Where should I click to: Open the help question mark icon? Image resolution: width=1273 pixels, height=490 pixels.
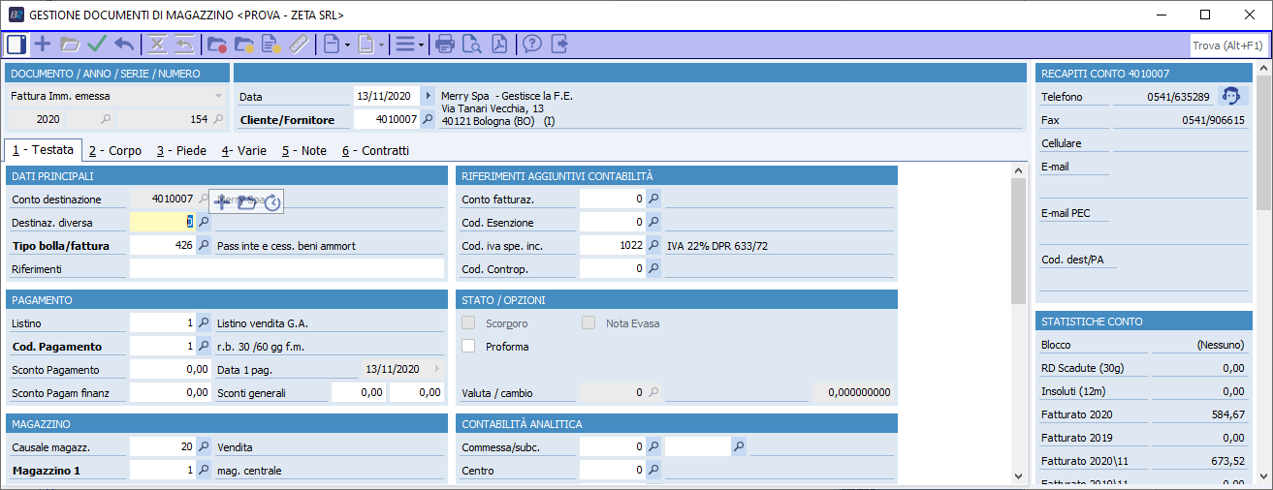pyautogui.click(x=532, y=44)
